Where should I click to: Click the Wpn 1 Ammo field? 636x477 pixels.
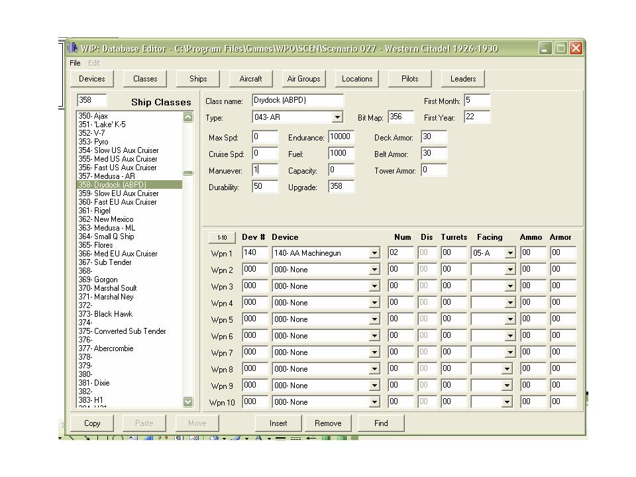click(533, 252)
